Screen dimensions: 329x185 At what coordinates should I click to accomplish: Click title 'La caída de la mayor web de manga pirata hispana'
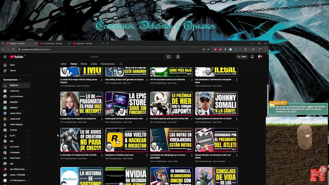[x=79, y=81]
